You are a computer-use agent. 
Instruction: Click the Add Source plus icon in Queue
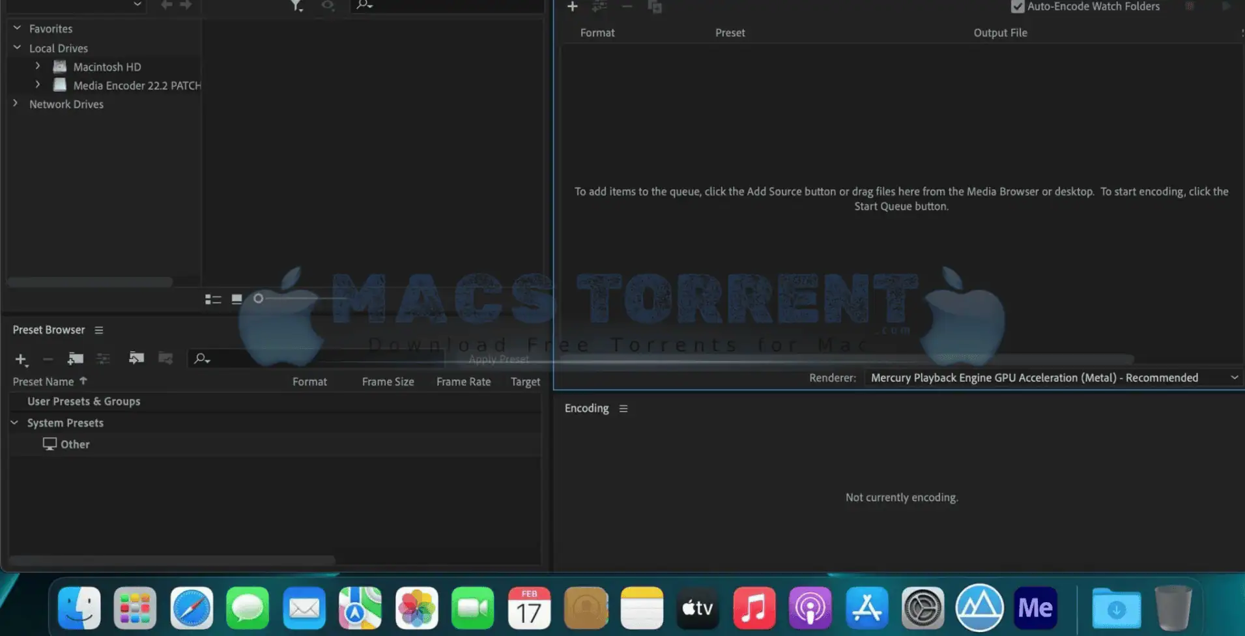pos(572,7)
